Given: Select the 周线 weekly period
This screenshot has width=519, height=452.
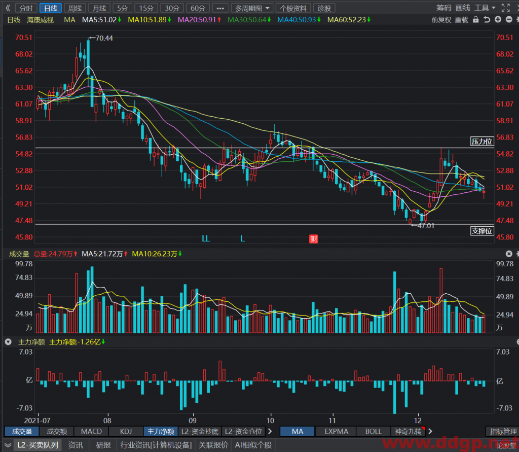Looking at the screenshot, I should click(x=75, y=8).
